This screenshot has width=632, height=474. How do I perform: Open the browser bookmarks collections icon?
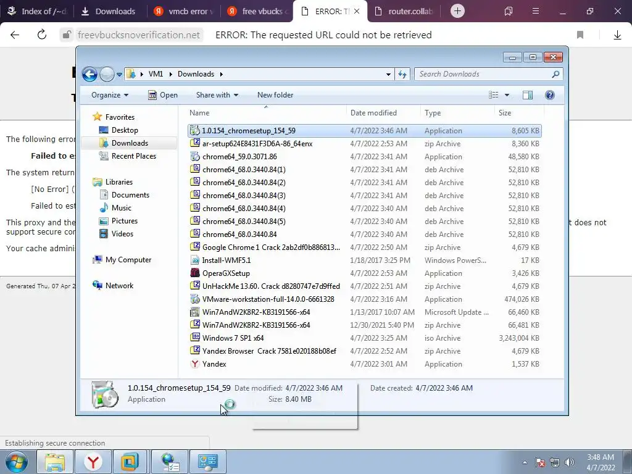[x=509, y=11]
